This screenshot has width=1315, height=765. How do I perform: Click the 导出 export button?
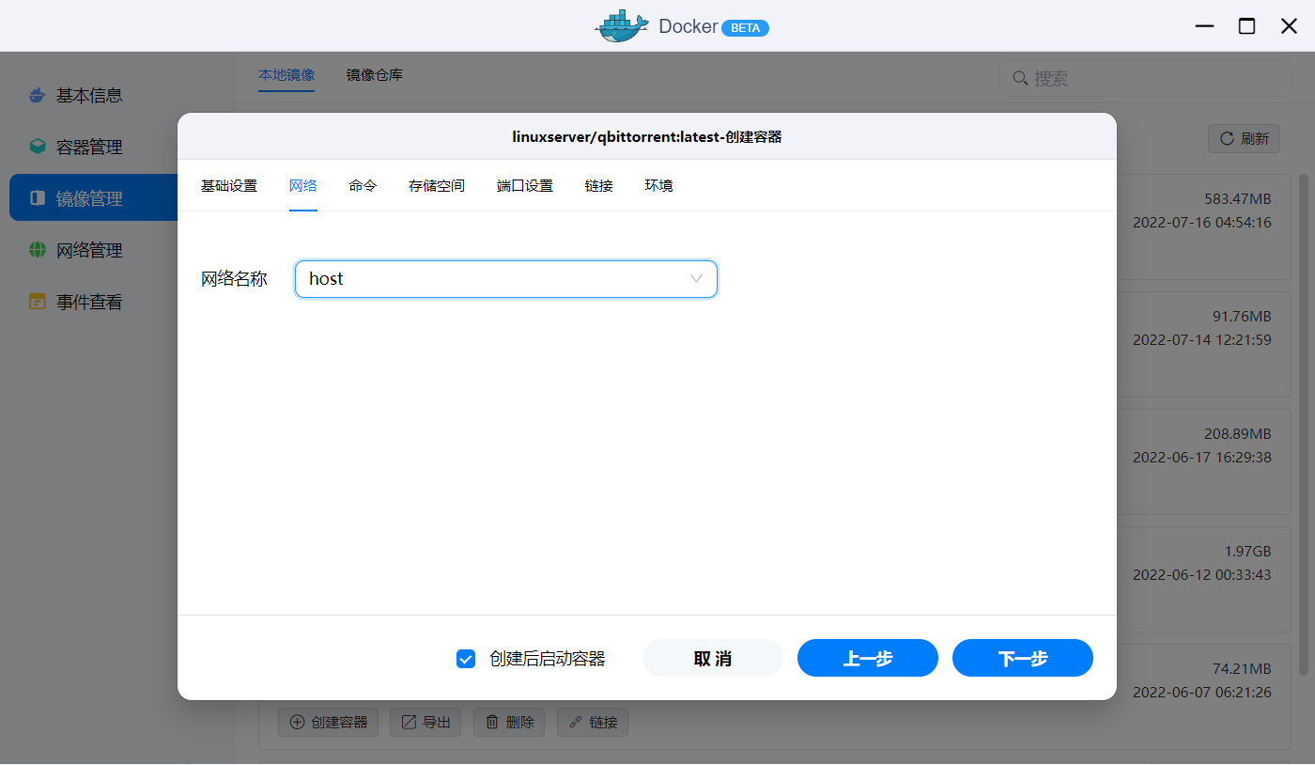[425, 722]
